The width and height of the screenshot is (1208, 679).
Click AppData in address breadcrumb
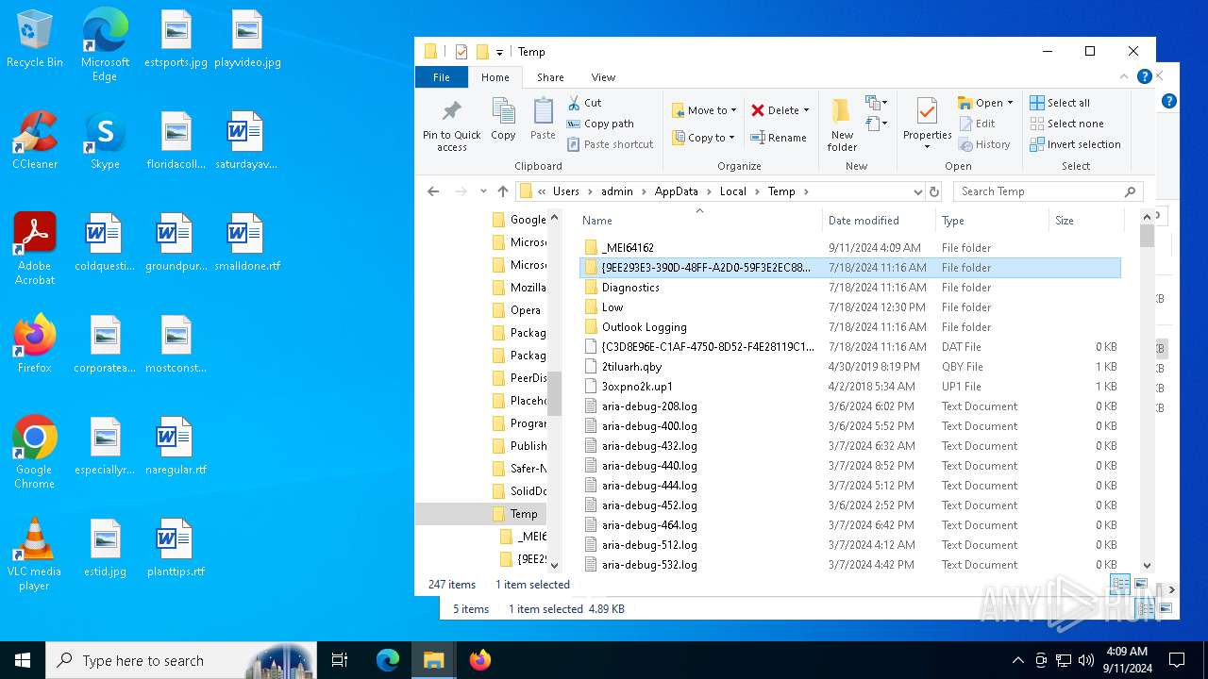pos(676,191)
